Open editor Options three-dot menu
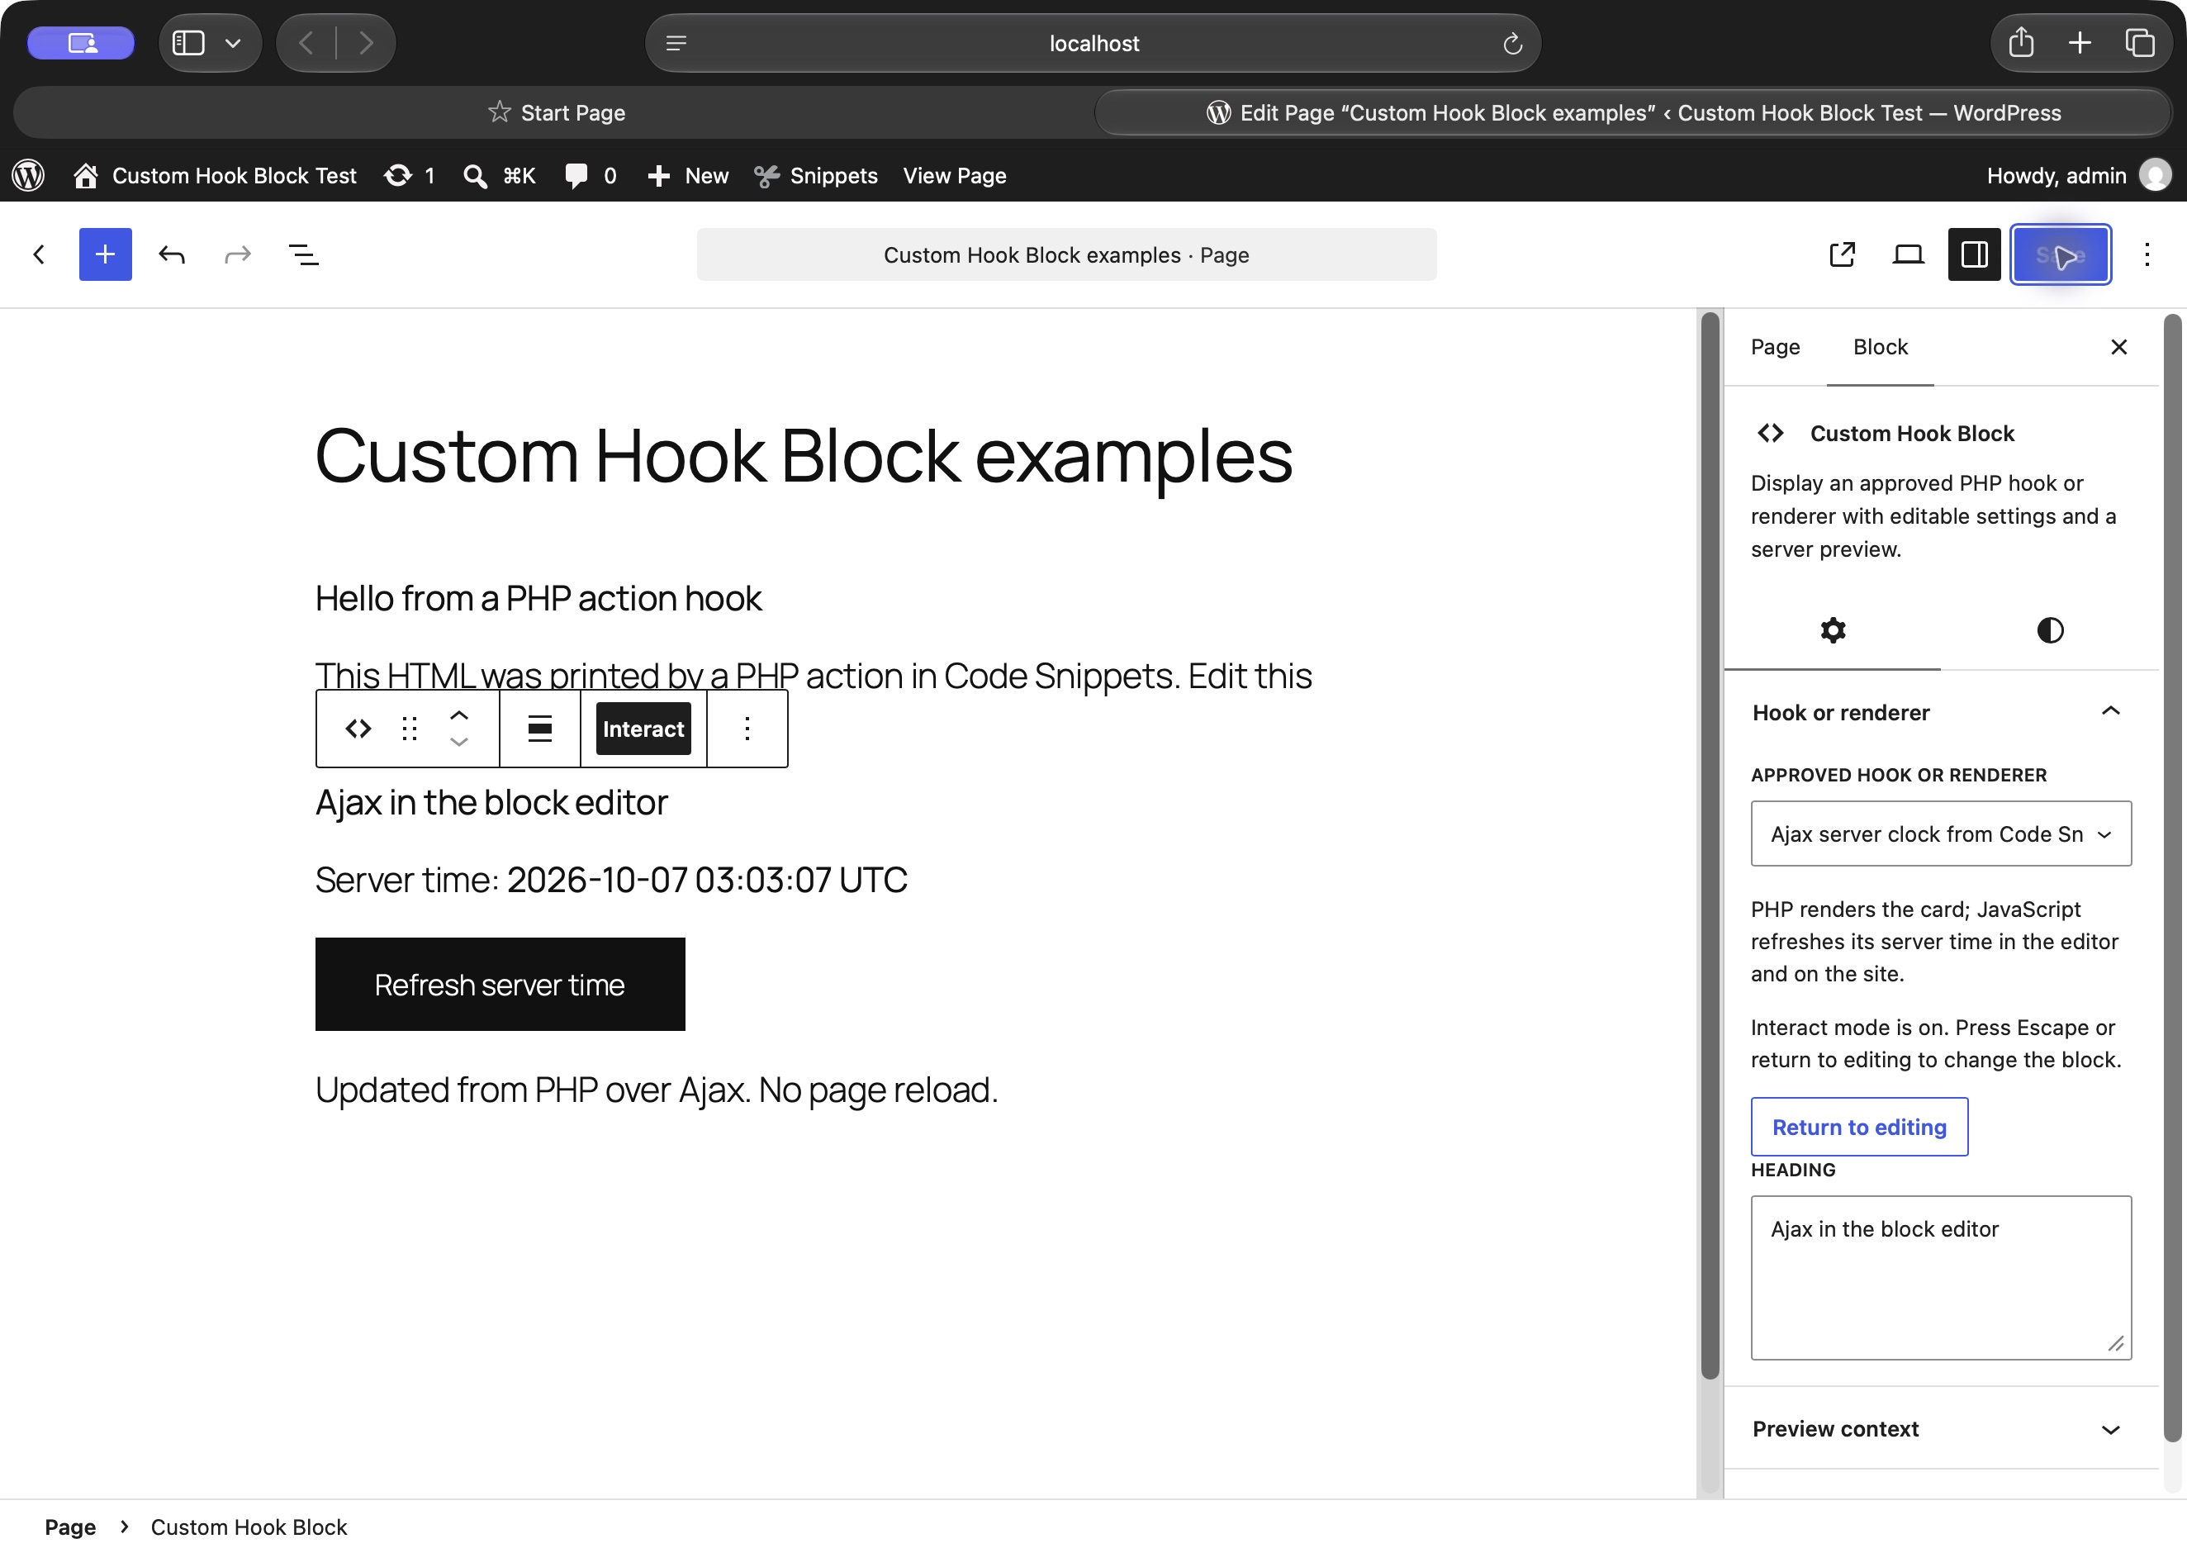The height and width of the screenshot is (1553, 2187). pyautogui.click(x=2147, y=254)
